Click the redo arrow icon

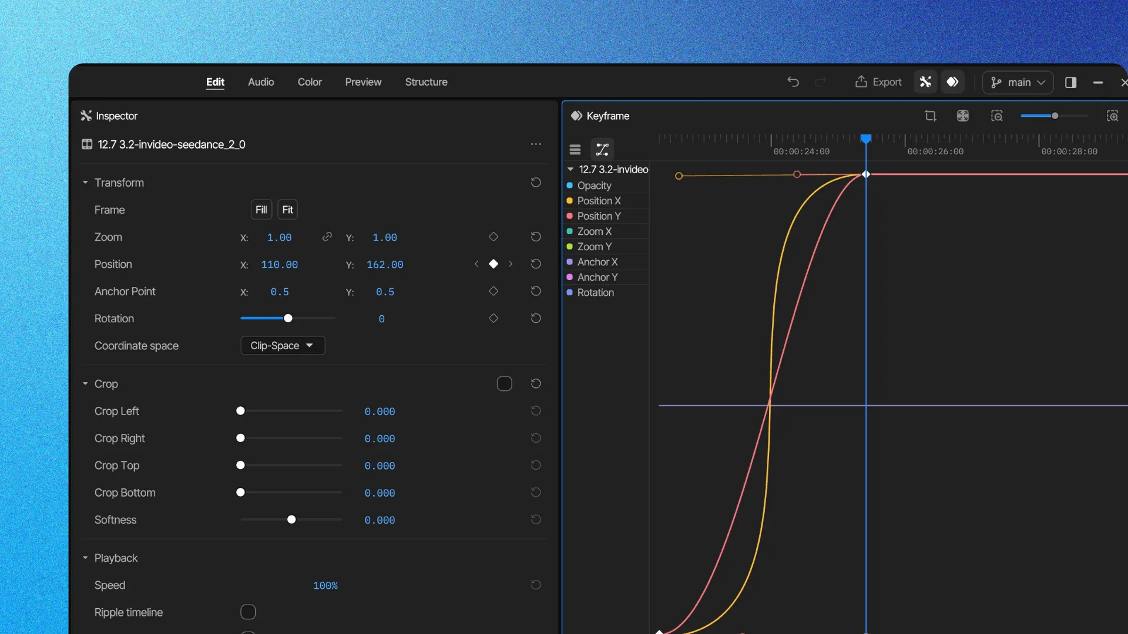coord(821,82)
